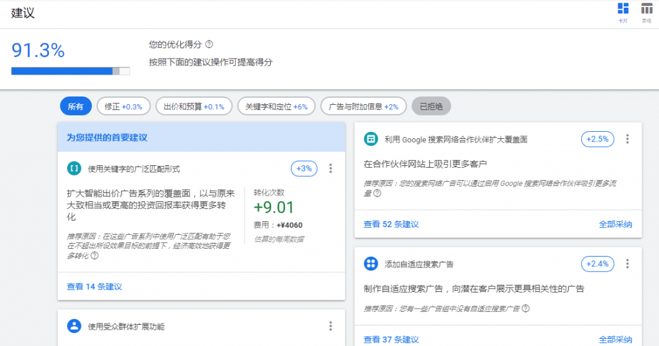
Task: Click the 91.3% optimization score value
Action: point(38,50)
